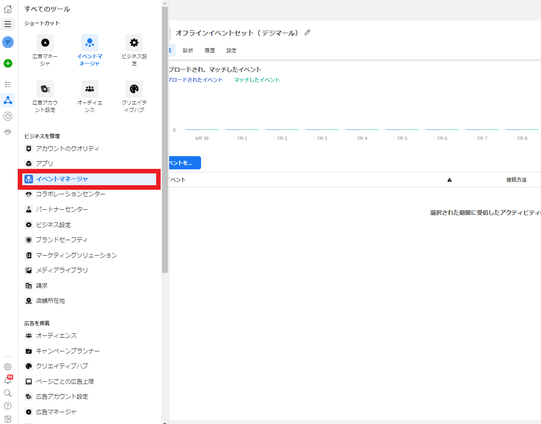Toggle マッチしたイベント chart legend

coord(257,80)
